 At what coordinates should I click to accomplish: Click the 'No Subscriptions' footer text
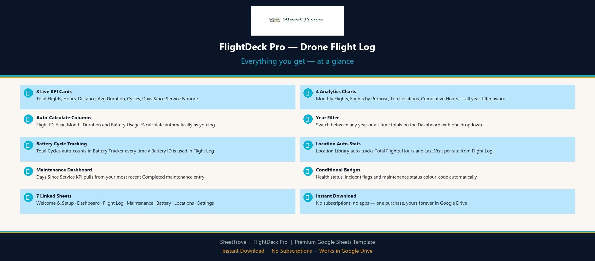(292, 251)
